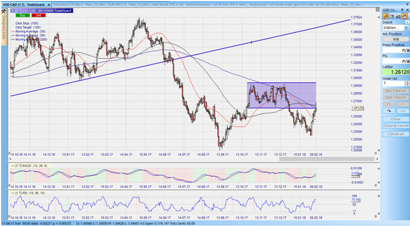Toggle the third order panel tool icon

tap(398, 16)
